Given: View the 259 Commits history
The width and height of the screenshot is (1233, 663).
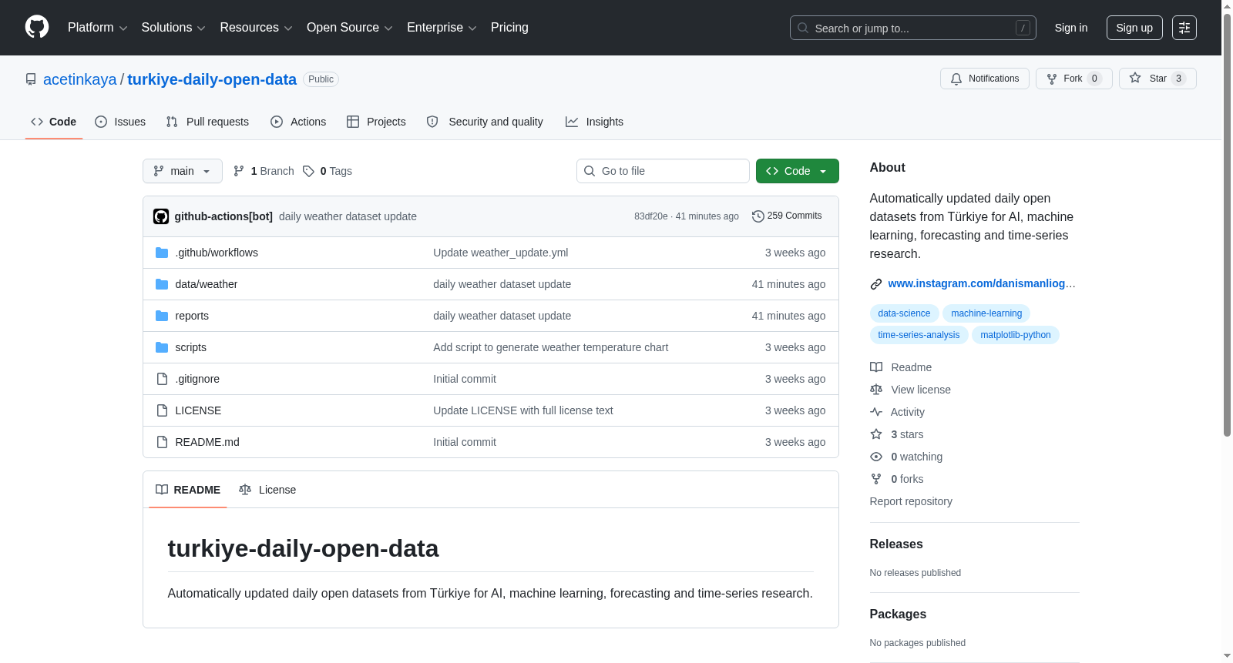Looking at the screenshot, I should [x=787, y=216].
